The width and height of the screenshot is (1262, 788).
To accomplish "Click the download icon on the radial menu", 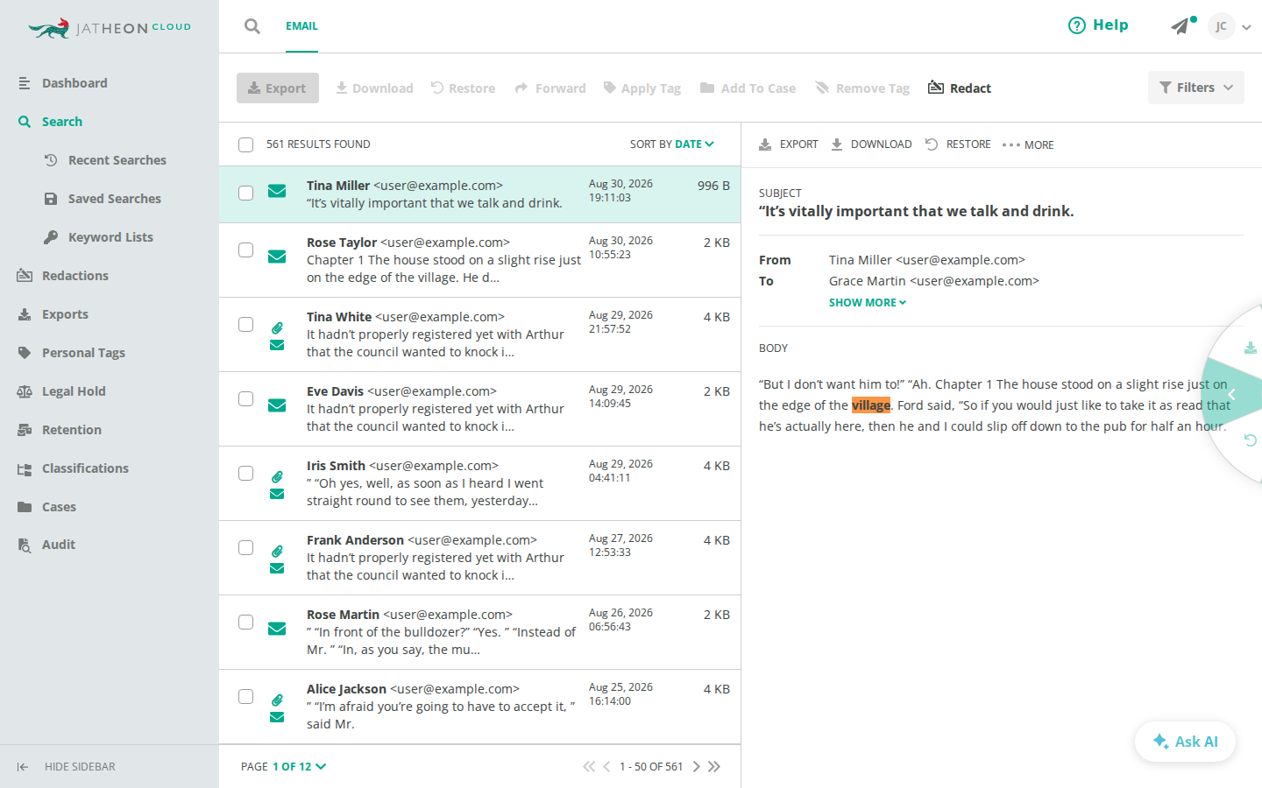I will 1251,348.
